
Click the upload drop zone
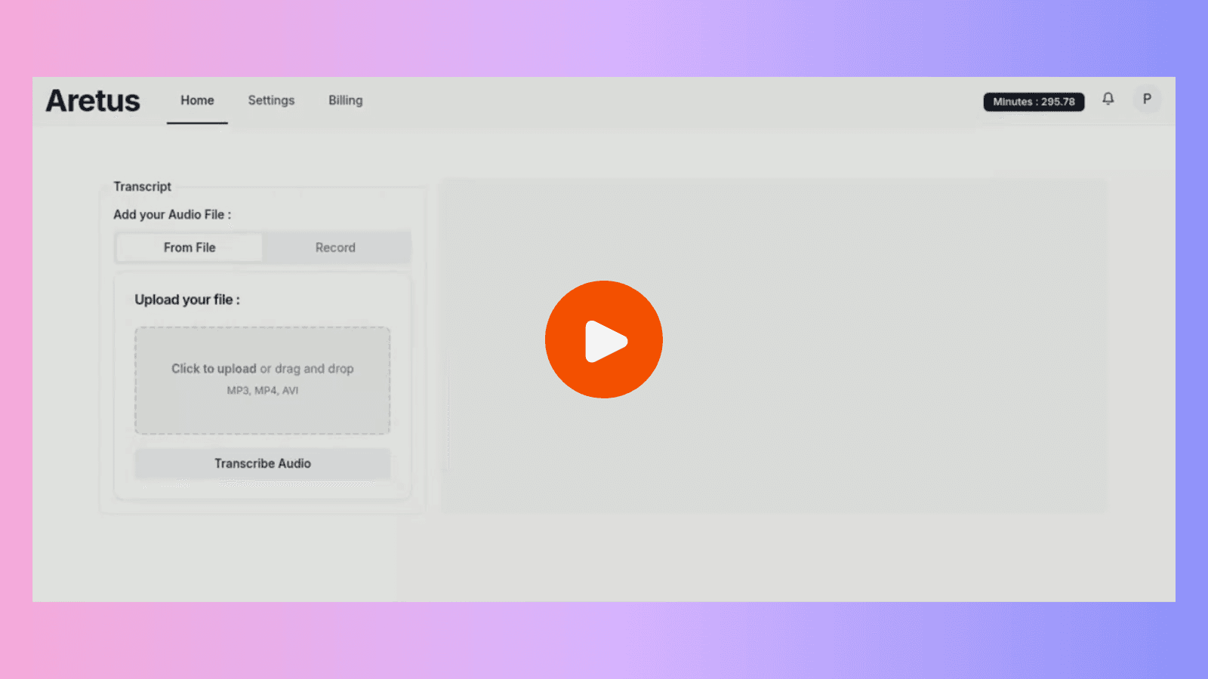(x=263, y=380)
